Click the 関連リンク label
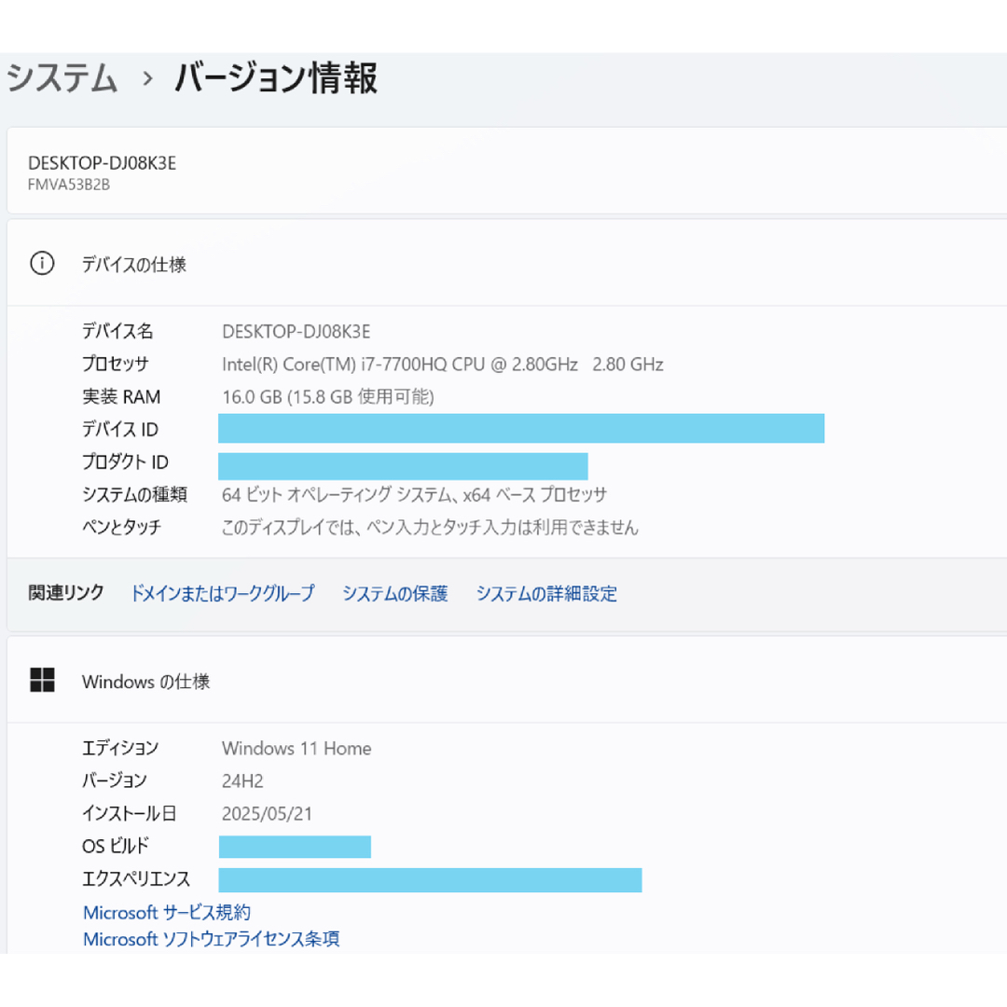The width and height of the screenshot is (1007, 1007). [66, 593]
